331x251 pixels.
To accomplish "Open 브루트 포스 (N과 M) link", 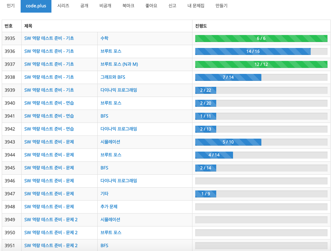I will (119, 64).
